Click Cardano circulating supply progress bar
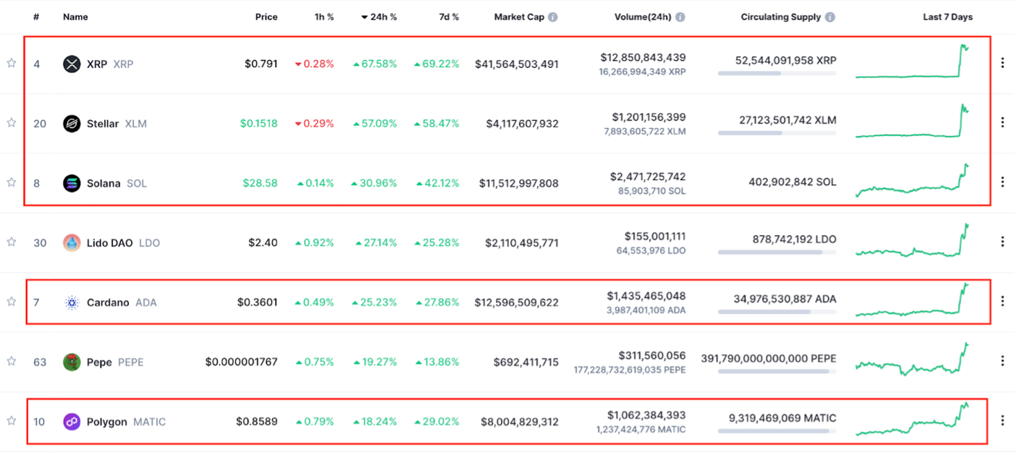The image size is (1017, 455). [777, 312]
